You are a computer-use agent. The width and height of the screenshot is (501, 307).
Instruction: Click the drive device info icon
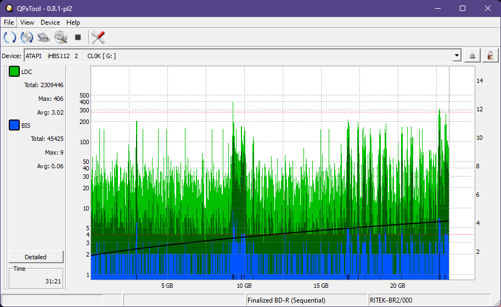44,37
